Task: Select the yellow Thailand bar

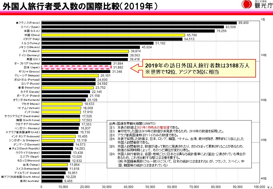Action: (x=85, y=51)
